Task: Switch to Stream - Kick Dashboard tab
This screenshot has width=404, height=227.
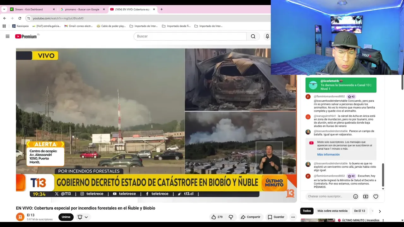Action: (29, 9)
